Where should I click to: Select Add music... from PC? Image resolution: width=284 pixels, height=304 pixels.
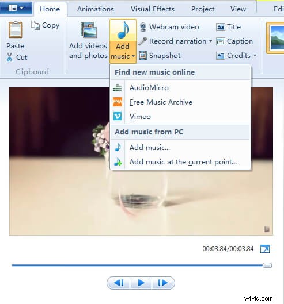[x=180, y=148]
